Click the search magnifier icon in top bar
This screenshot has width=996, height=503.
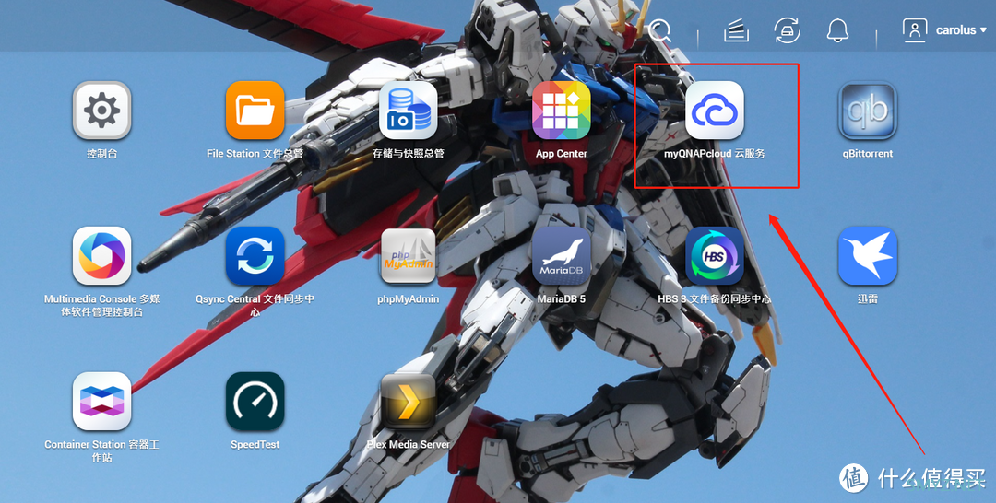coord(659,29)
